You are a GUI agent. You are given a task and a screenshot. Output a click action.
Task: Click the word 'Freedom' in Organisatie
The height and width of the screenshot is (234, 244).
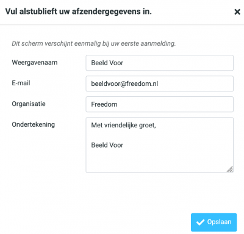pyautogui.click(x=104, y=104)
